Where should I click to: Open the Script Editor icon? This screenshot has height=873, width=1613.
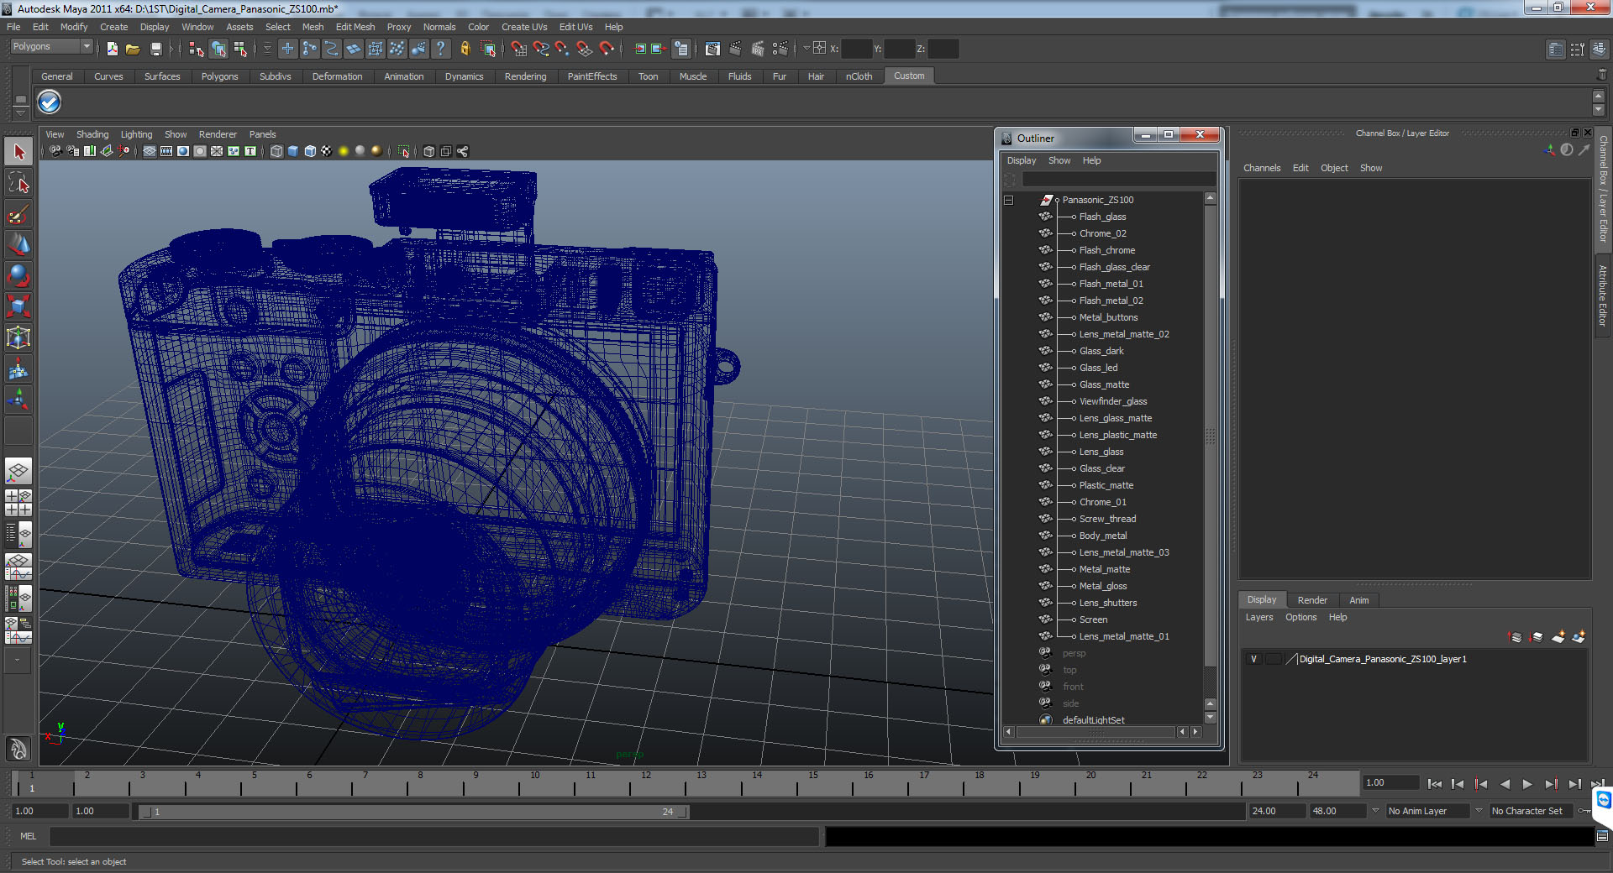point(1602,836)
